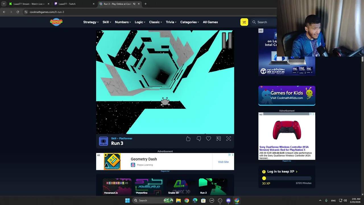Expand the Categories menu
This screenshot has height=205, width=364.
pyautogui.click(x=190, y=22)
